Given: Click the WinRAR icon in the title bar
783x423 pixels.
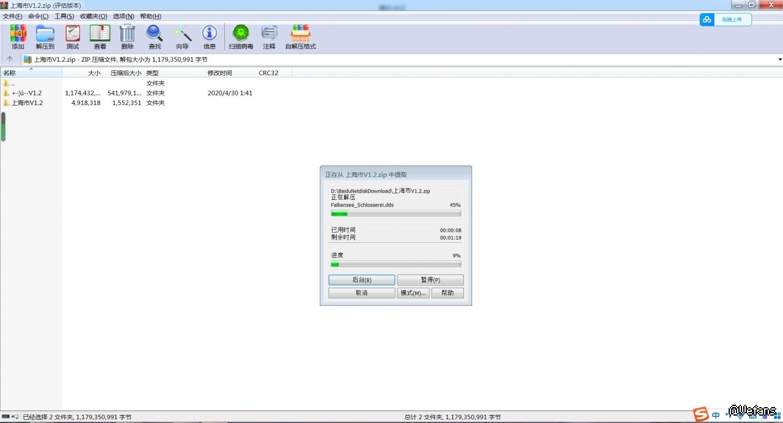Looking at the screenshot, I should click(x=4, y=5).
